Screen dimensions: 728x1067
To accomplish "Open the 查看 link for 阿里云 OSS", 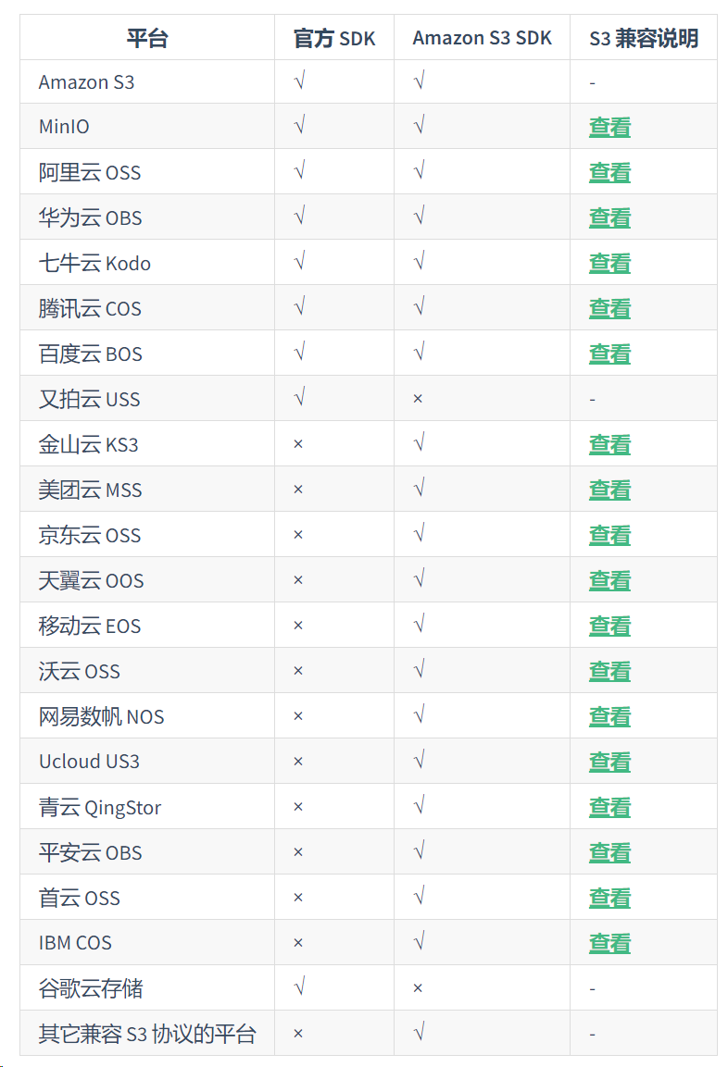I will pyautogui.click(x=609, y=172).
